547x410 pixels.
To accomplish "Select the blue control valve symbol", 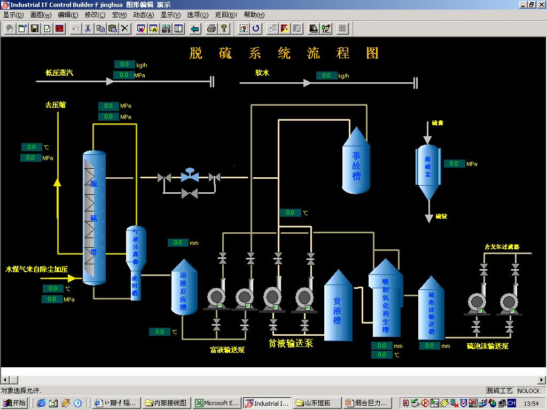I will coord(189,175).
